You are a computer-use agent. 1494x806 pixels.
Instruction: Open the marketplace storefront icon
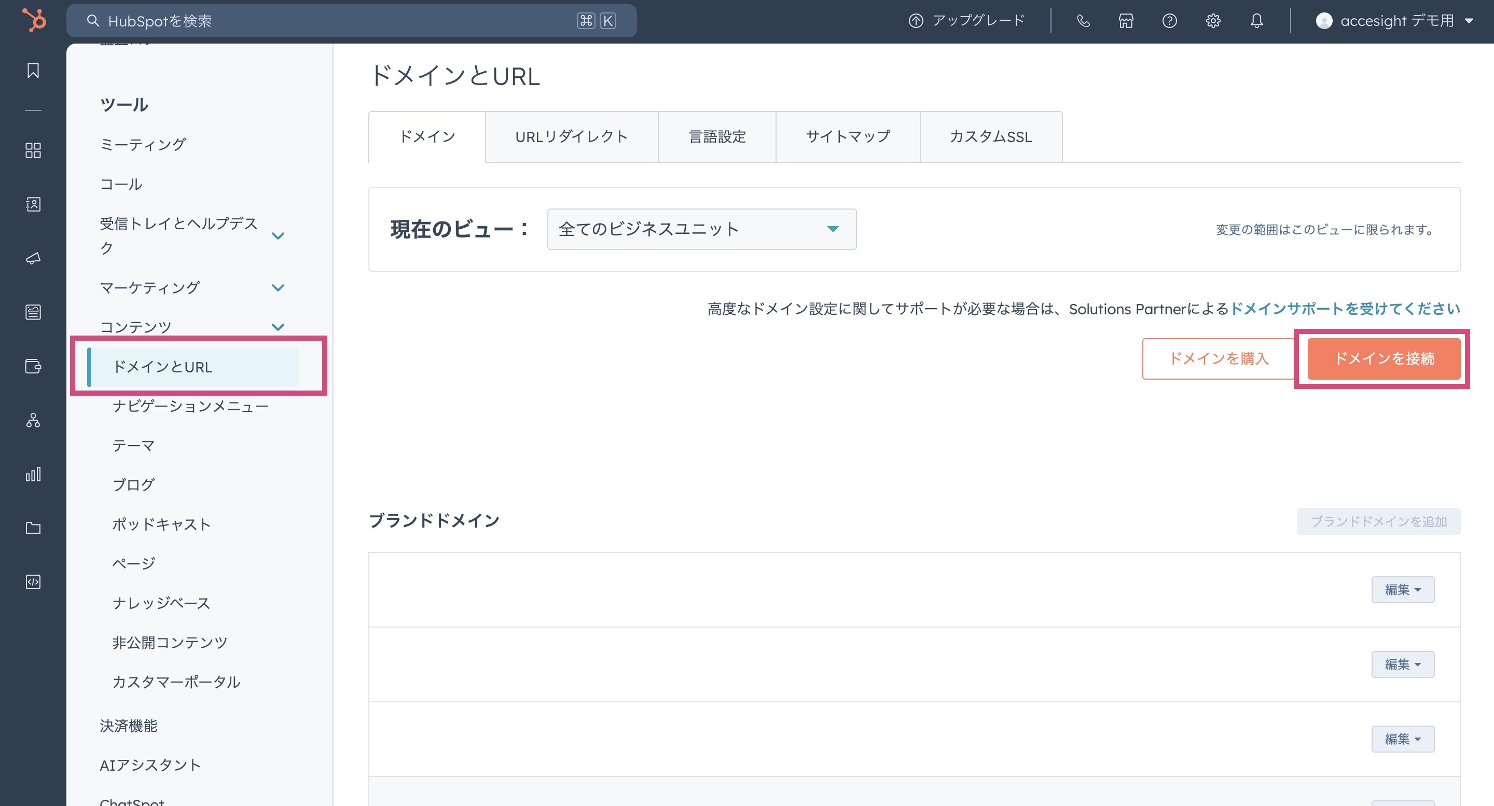coord(1126,21)
